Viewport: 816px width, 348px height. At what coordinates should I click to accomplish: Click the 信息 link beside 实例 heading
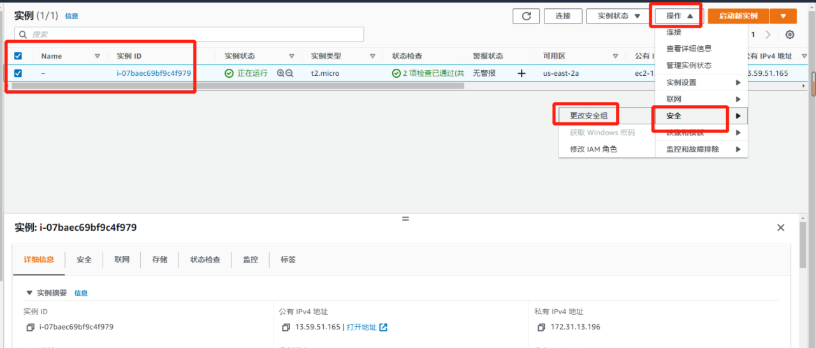[71, 16]
